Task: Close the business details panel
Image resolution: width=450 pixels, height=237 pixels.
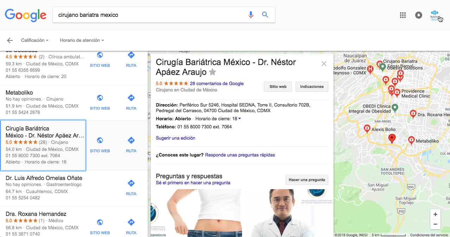Action: (324, 64)
